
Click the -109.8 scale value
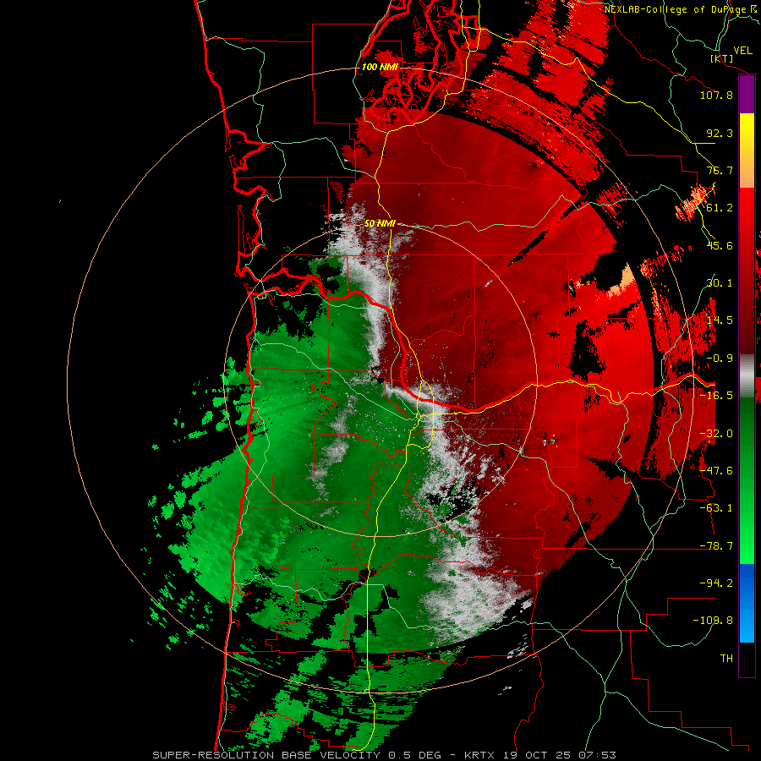(713, 621)
